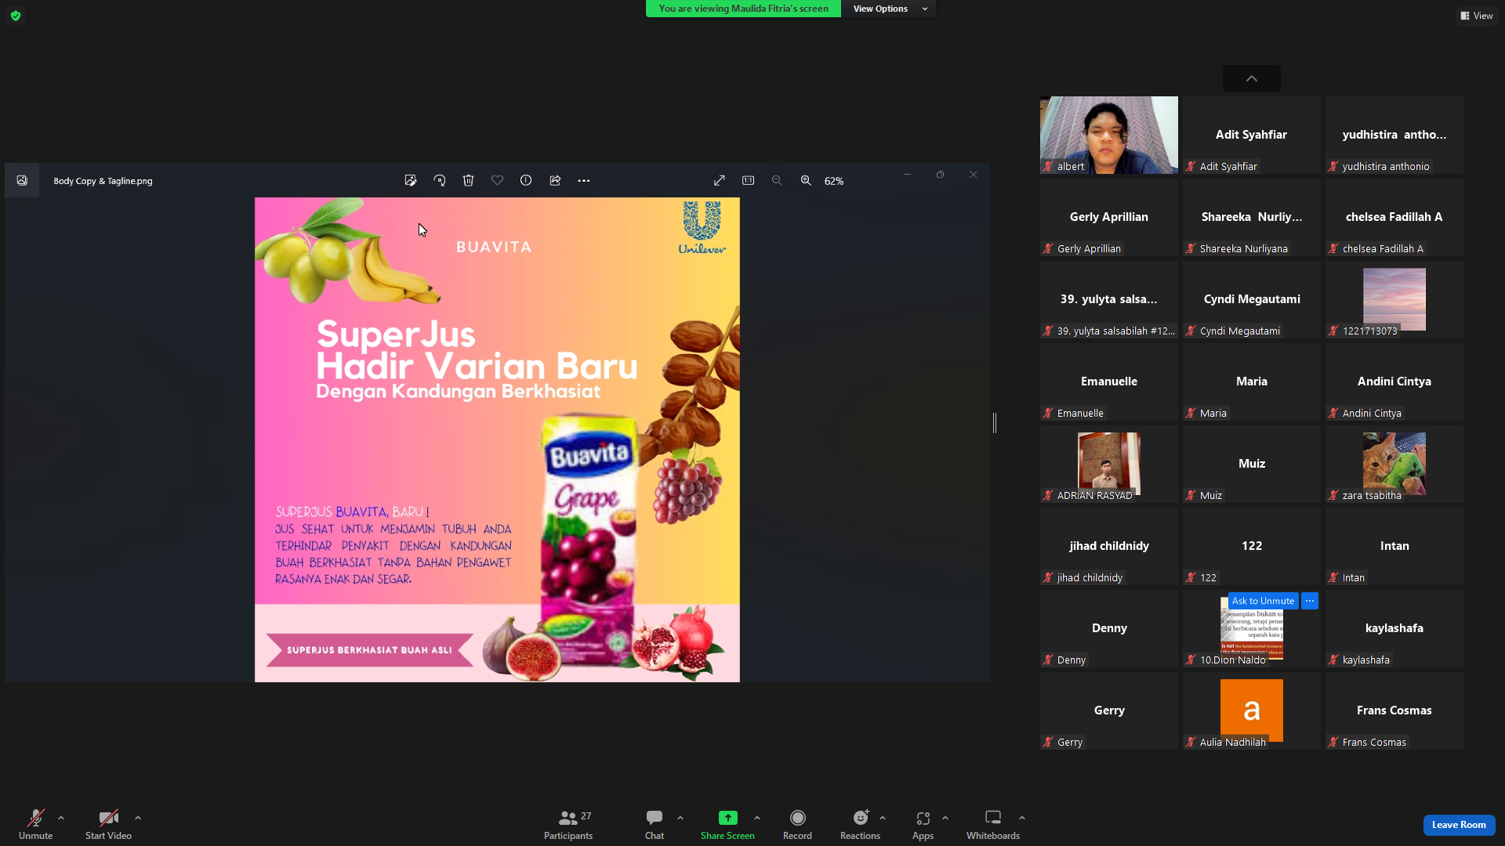Image resolution: width=1505 pixels, height=846 pixels.
Task: Click the shared image of Buavita ad
Action: (x=497, y=439)
